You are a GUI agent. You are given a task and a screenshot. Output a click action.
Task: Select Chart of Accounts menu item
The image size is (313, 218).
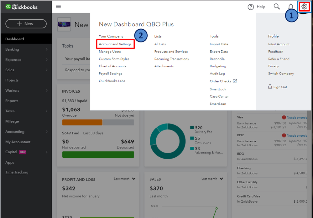coord(112,66)
